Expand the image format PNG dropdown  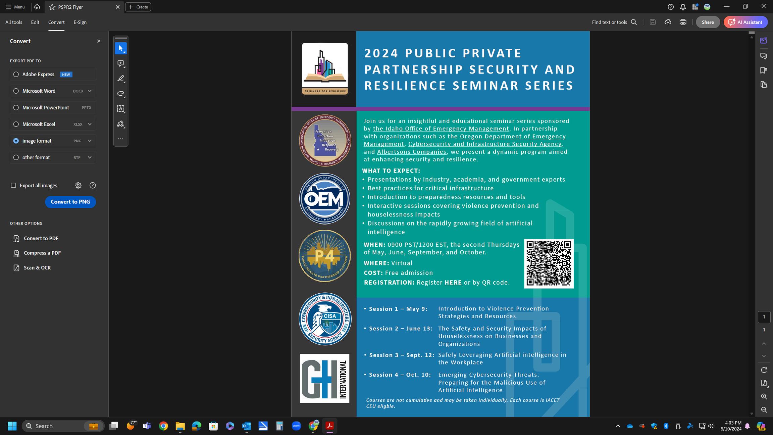pos(90,141)
